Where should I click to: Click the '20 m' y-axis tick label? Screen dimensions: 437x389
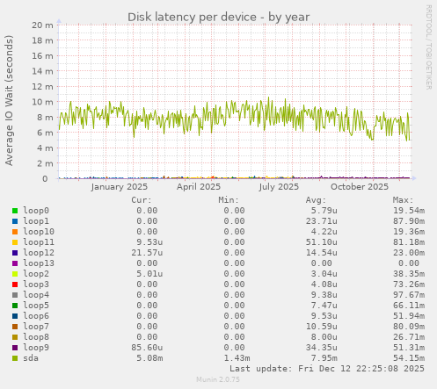[x=42, y=25]
